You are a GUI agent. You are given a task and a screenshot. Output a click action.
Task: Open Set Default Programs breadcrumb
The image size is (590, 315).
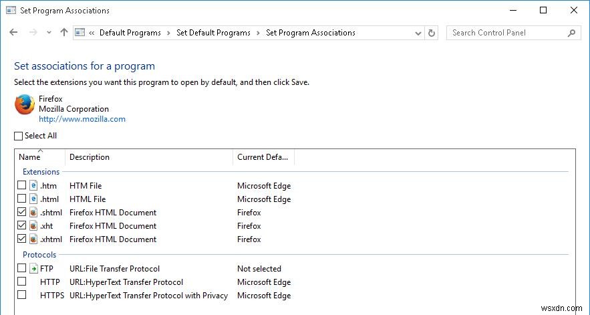coord(213,33)
